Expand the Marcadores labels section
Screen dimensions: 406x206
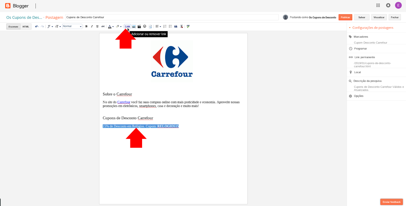pyautogui.click(x=361, y=37)
